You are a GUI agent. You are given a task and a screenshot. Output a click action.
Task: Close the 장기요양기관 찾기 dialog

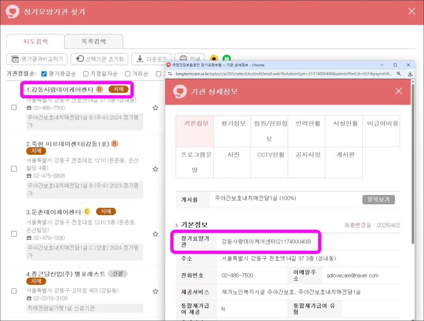click(412, 11)
